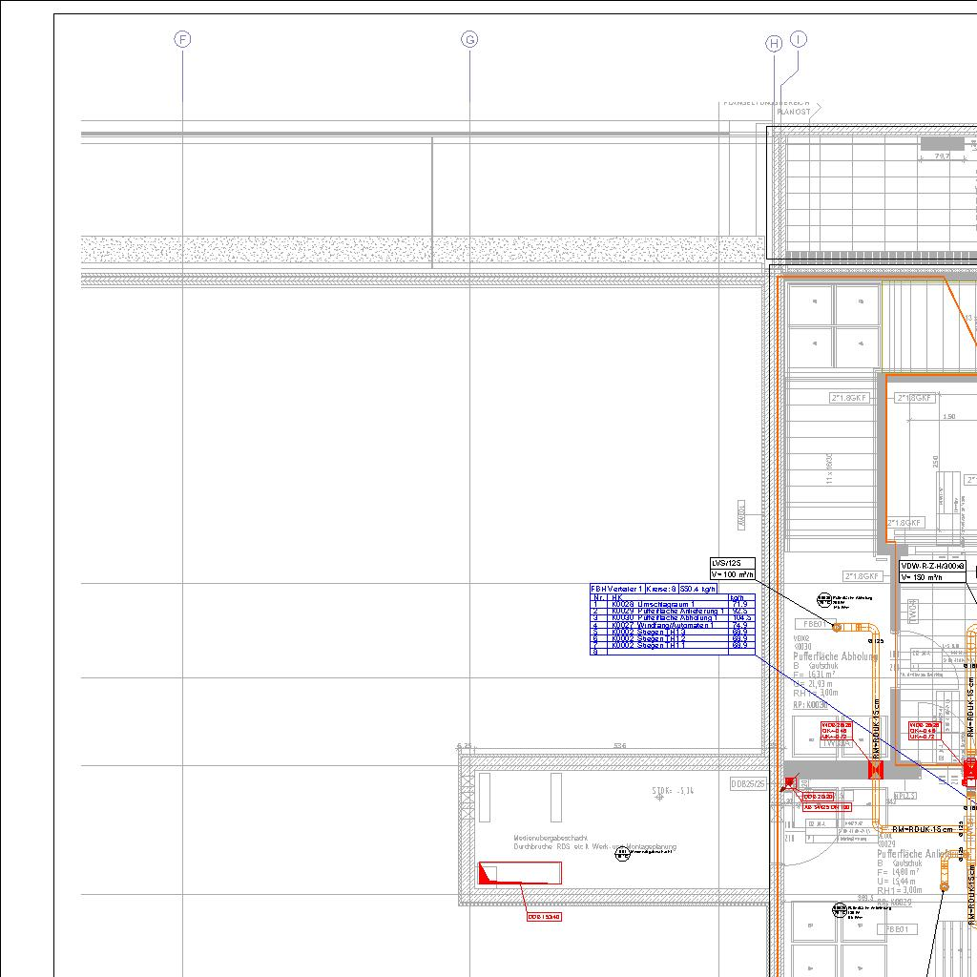Click the round symbol beside Medienübergabeschacht text
Viewport: 977px width, 977px height.
[x=622, y=853]
